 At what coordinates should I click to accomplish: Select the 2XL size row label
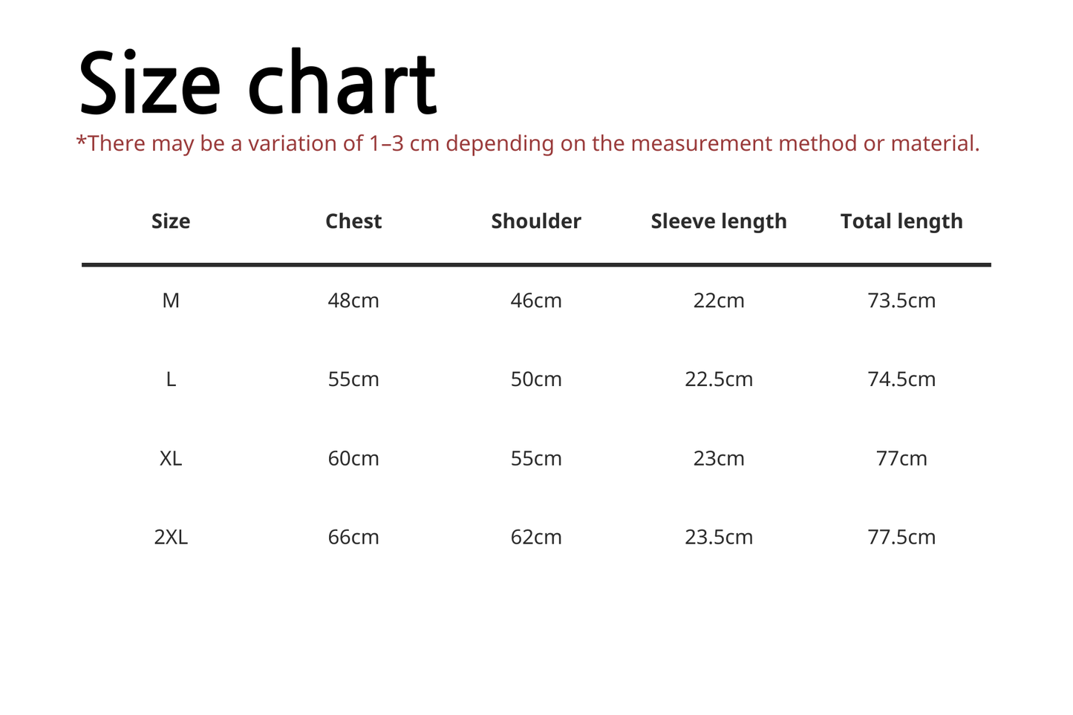click(171, 538)
